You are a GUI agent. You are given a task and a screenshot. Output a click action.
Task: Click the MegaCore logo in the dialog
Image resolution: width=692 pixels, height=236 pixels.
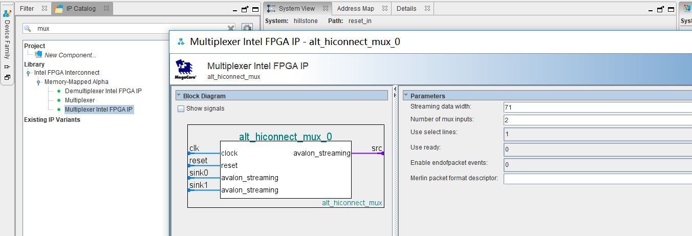tap(186, 70)
